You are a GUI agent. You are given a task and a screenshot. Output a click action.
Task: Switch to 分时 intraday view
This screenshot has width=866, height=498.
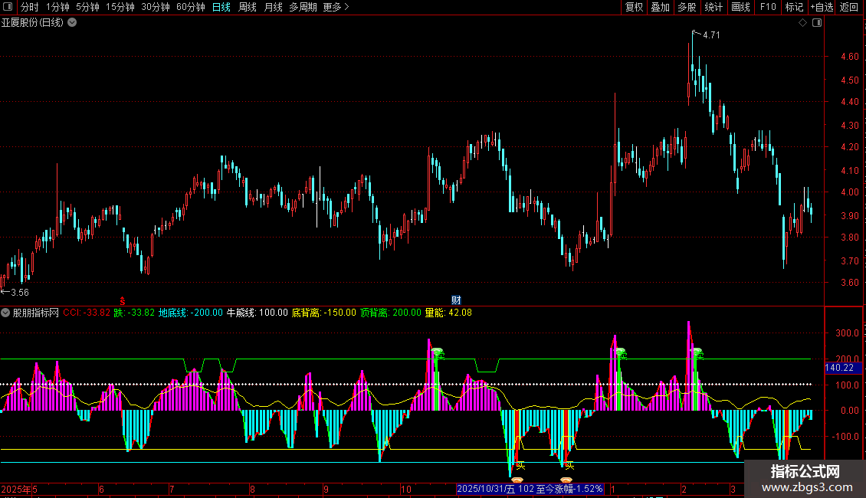tap(29, 7)
